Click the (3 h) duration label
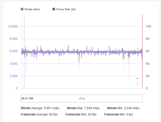Screen dimensions: 161x122 [82, 98]
